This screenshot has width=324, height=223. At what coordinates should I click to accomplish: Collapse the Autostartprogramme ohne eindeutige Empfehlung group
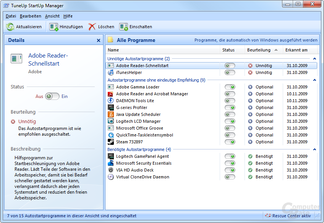tap(314, 80)
